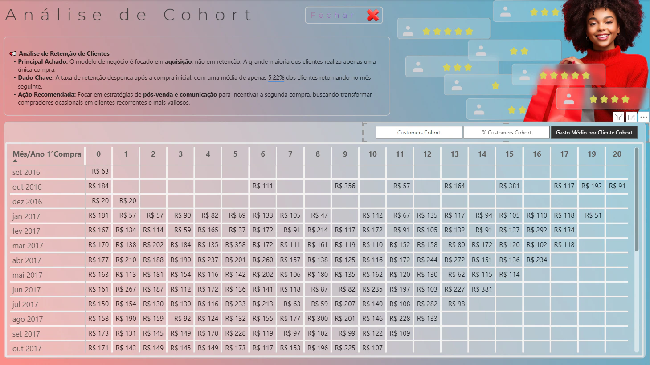Image resolution: width=650 pixels, height=365 pixels.
Task: Click R$ 181 in the jan 2017 row
Action: [98, 215]
